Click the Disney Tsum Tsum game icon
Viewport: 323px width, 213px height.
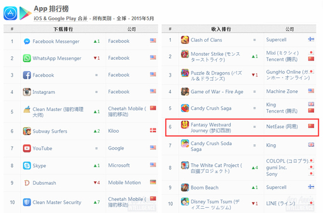pyautogui.click(x=185, y=202)
